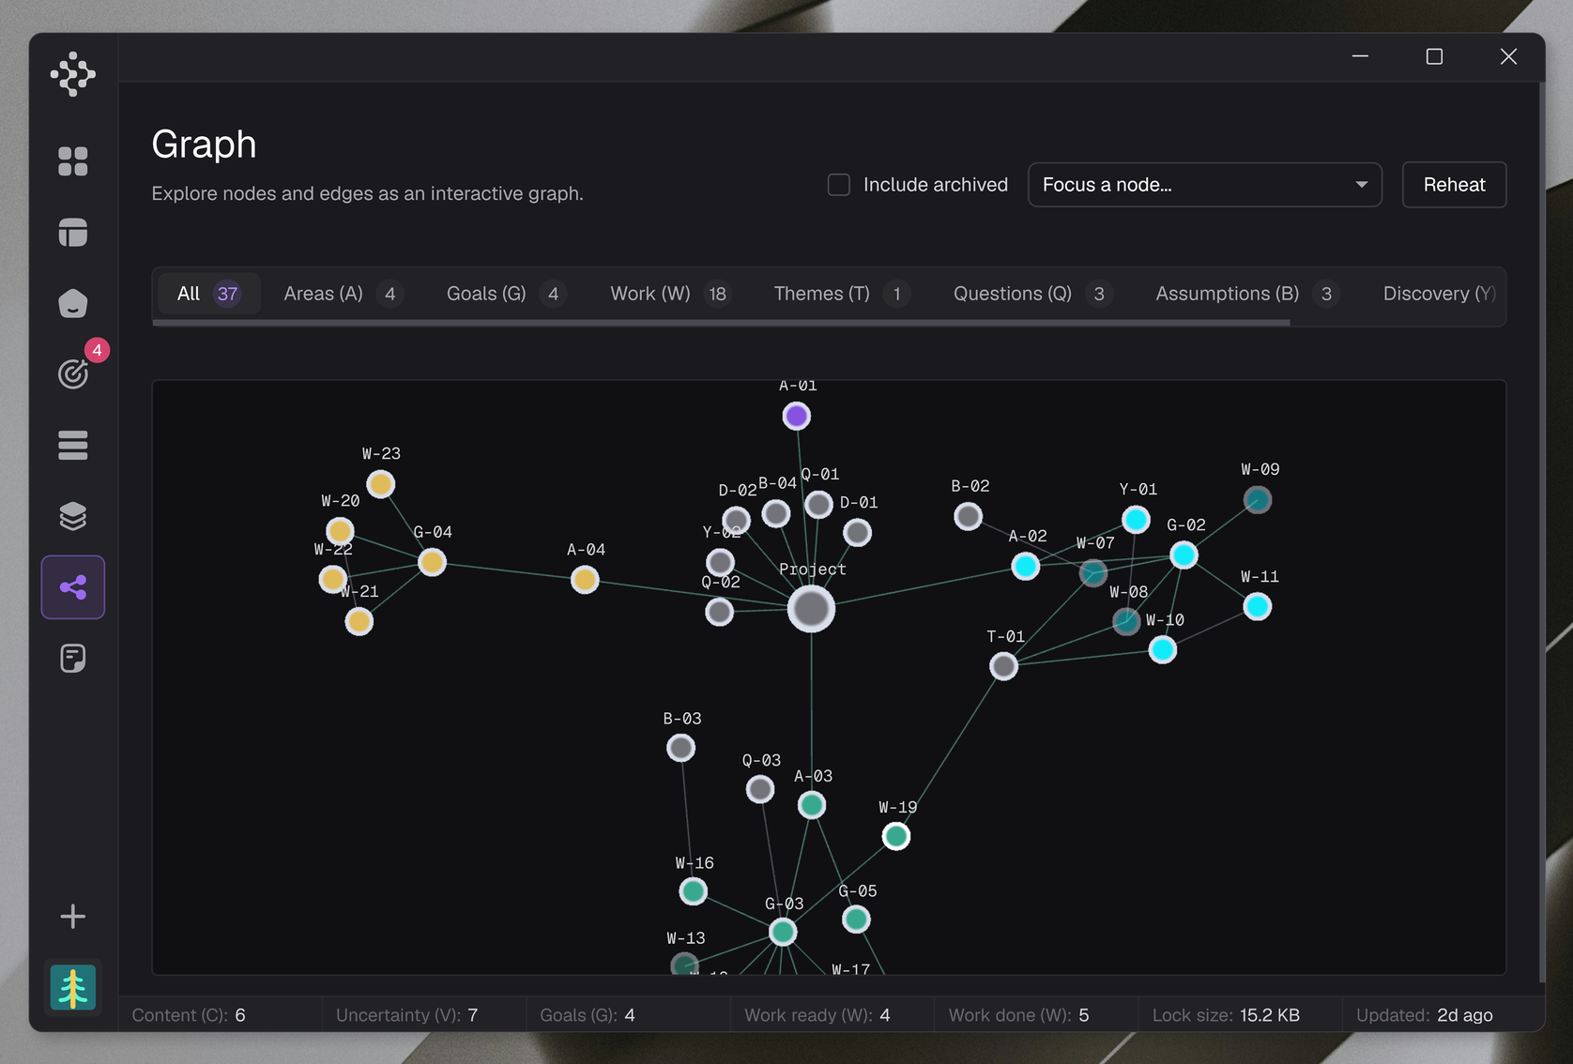
Task: Select the yellow W-20 node
Action: tap(340, 531)
